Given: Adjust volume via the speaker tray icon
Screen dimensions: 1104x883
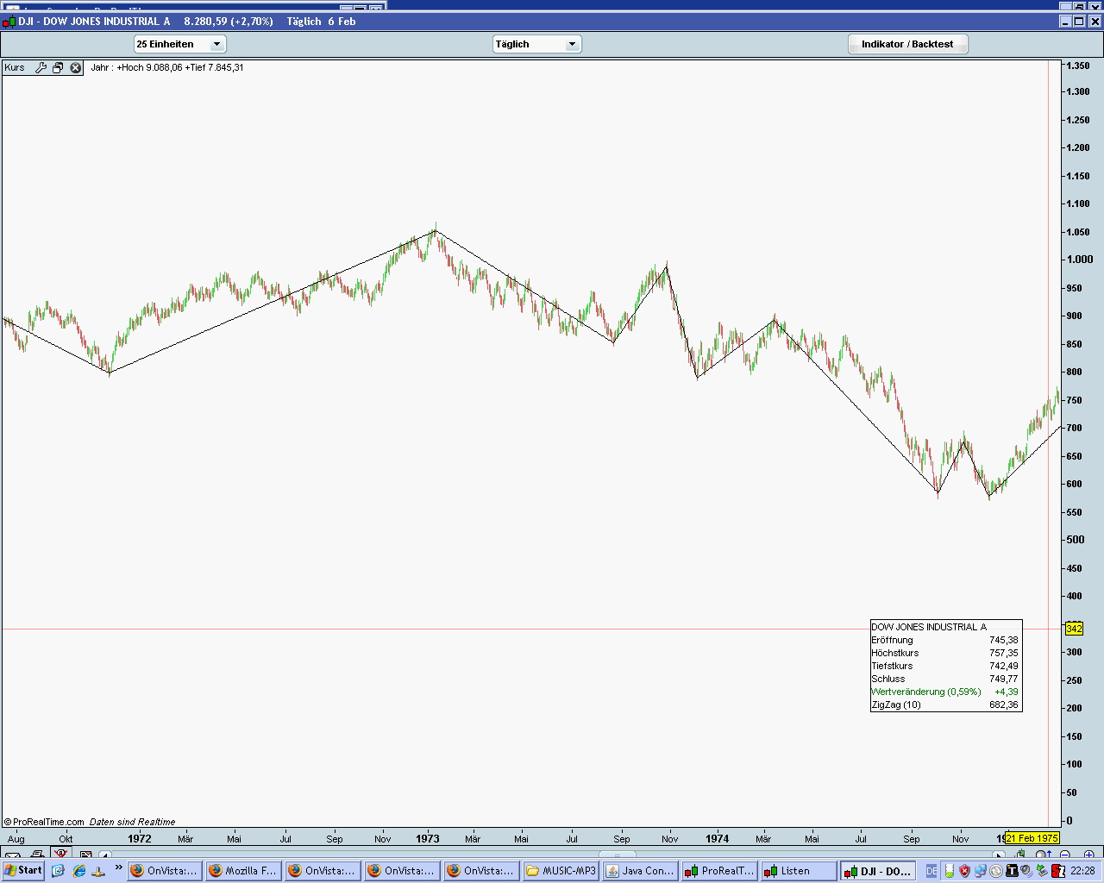Looking at the screenshot, I should (1026, 871).
